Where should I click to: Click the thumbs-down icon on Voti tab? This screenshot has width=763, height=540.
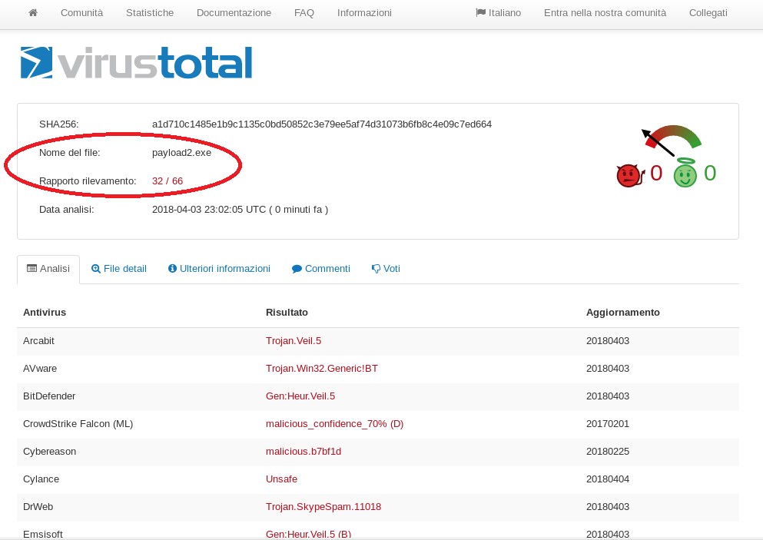coord(377,269)
